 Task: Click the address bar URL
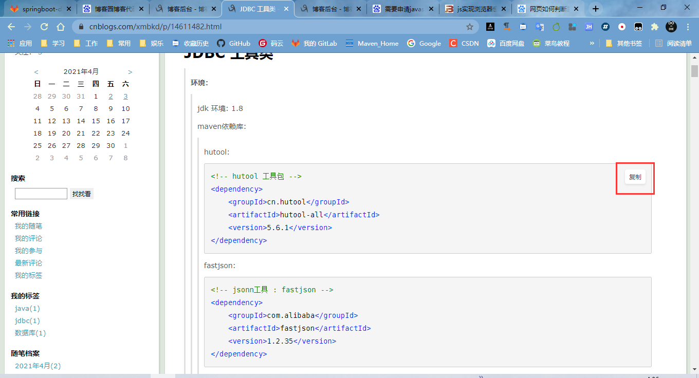pyautogui.click(x=155, y=27)
